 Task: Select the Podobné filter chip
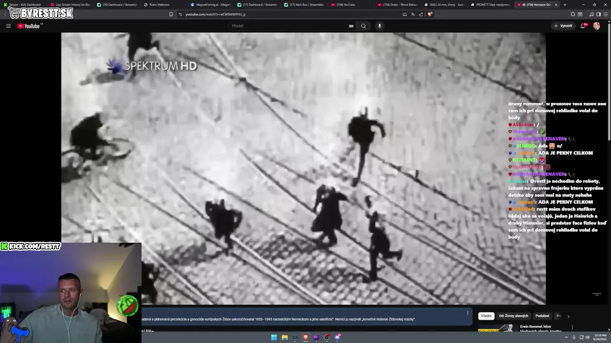click(542, 316)
